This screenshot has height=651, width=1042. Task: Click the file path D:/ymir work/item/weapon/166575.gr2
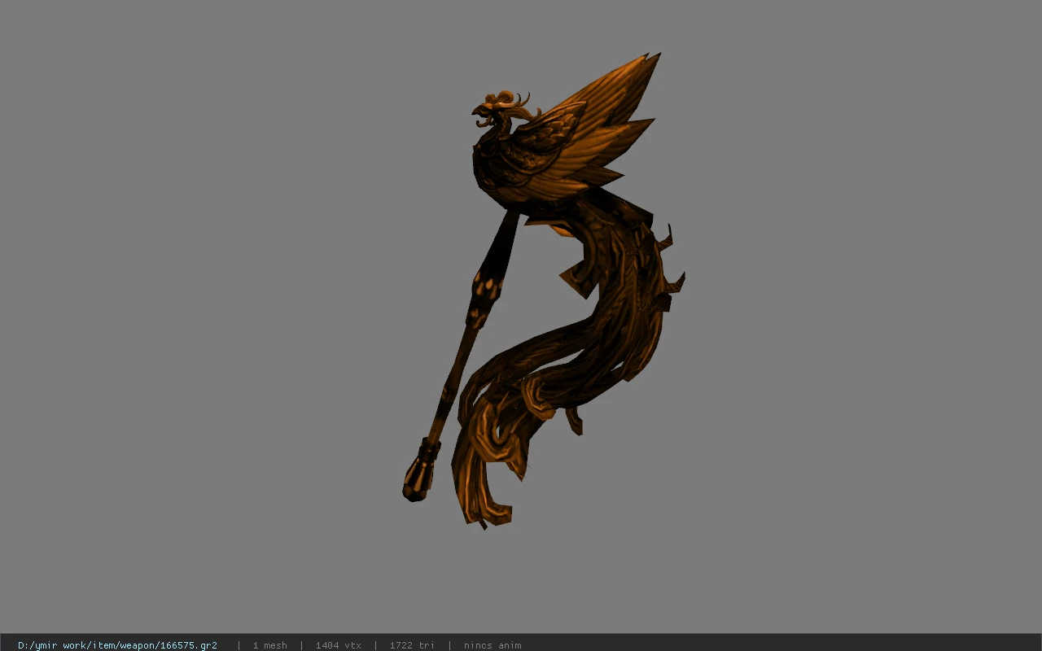pos(117,645)
